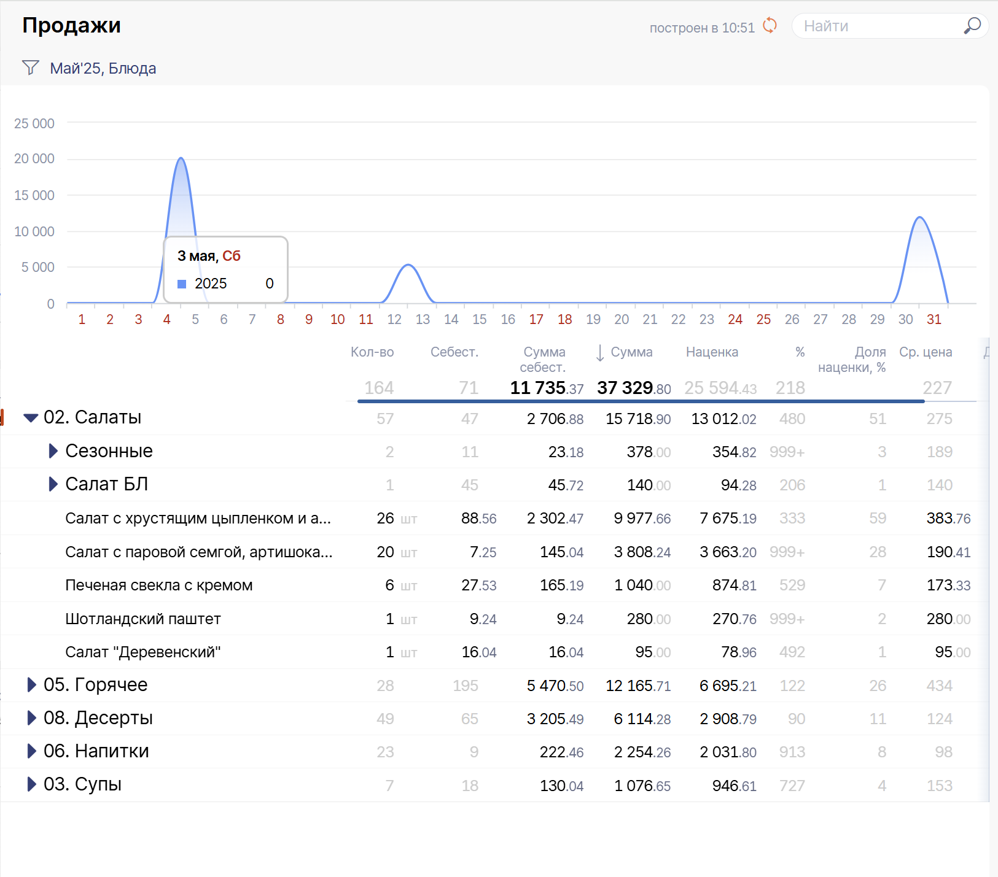
Task: Click the magnifier search icon
Action: 972,26
